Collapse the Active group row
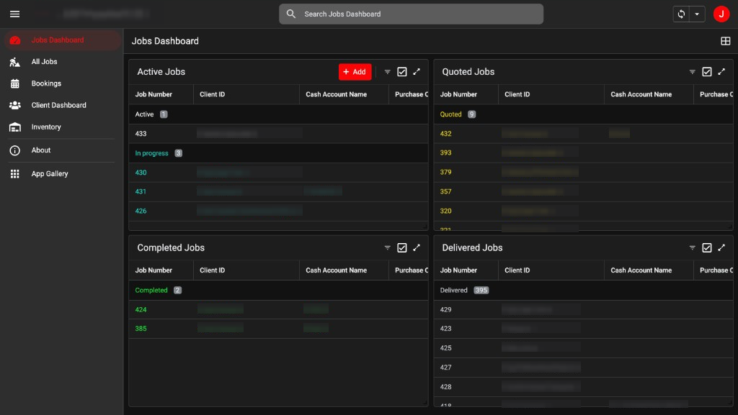The height and width of the screenshot is (415, 738). click(x=278, y=114)
